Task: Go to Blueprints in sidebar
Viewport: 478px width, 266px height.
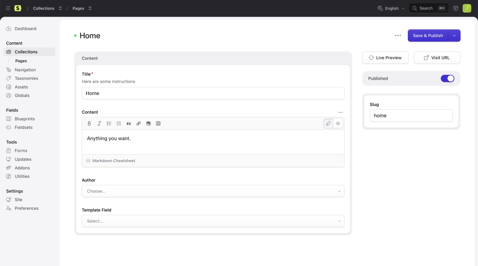Action: 25,119
